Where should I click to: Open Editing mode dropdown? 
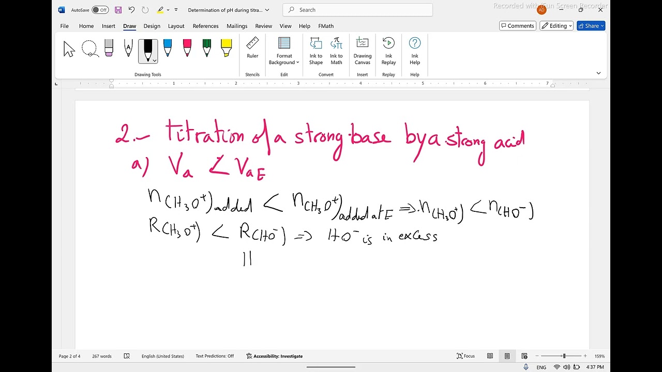point(557,26)
